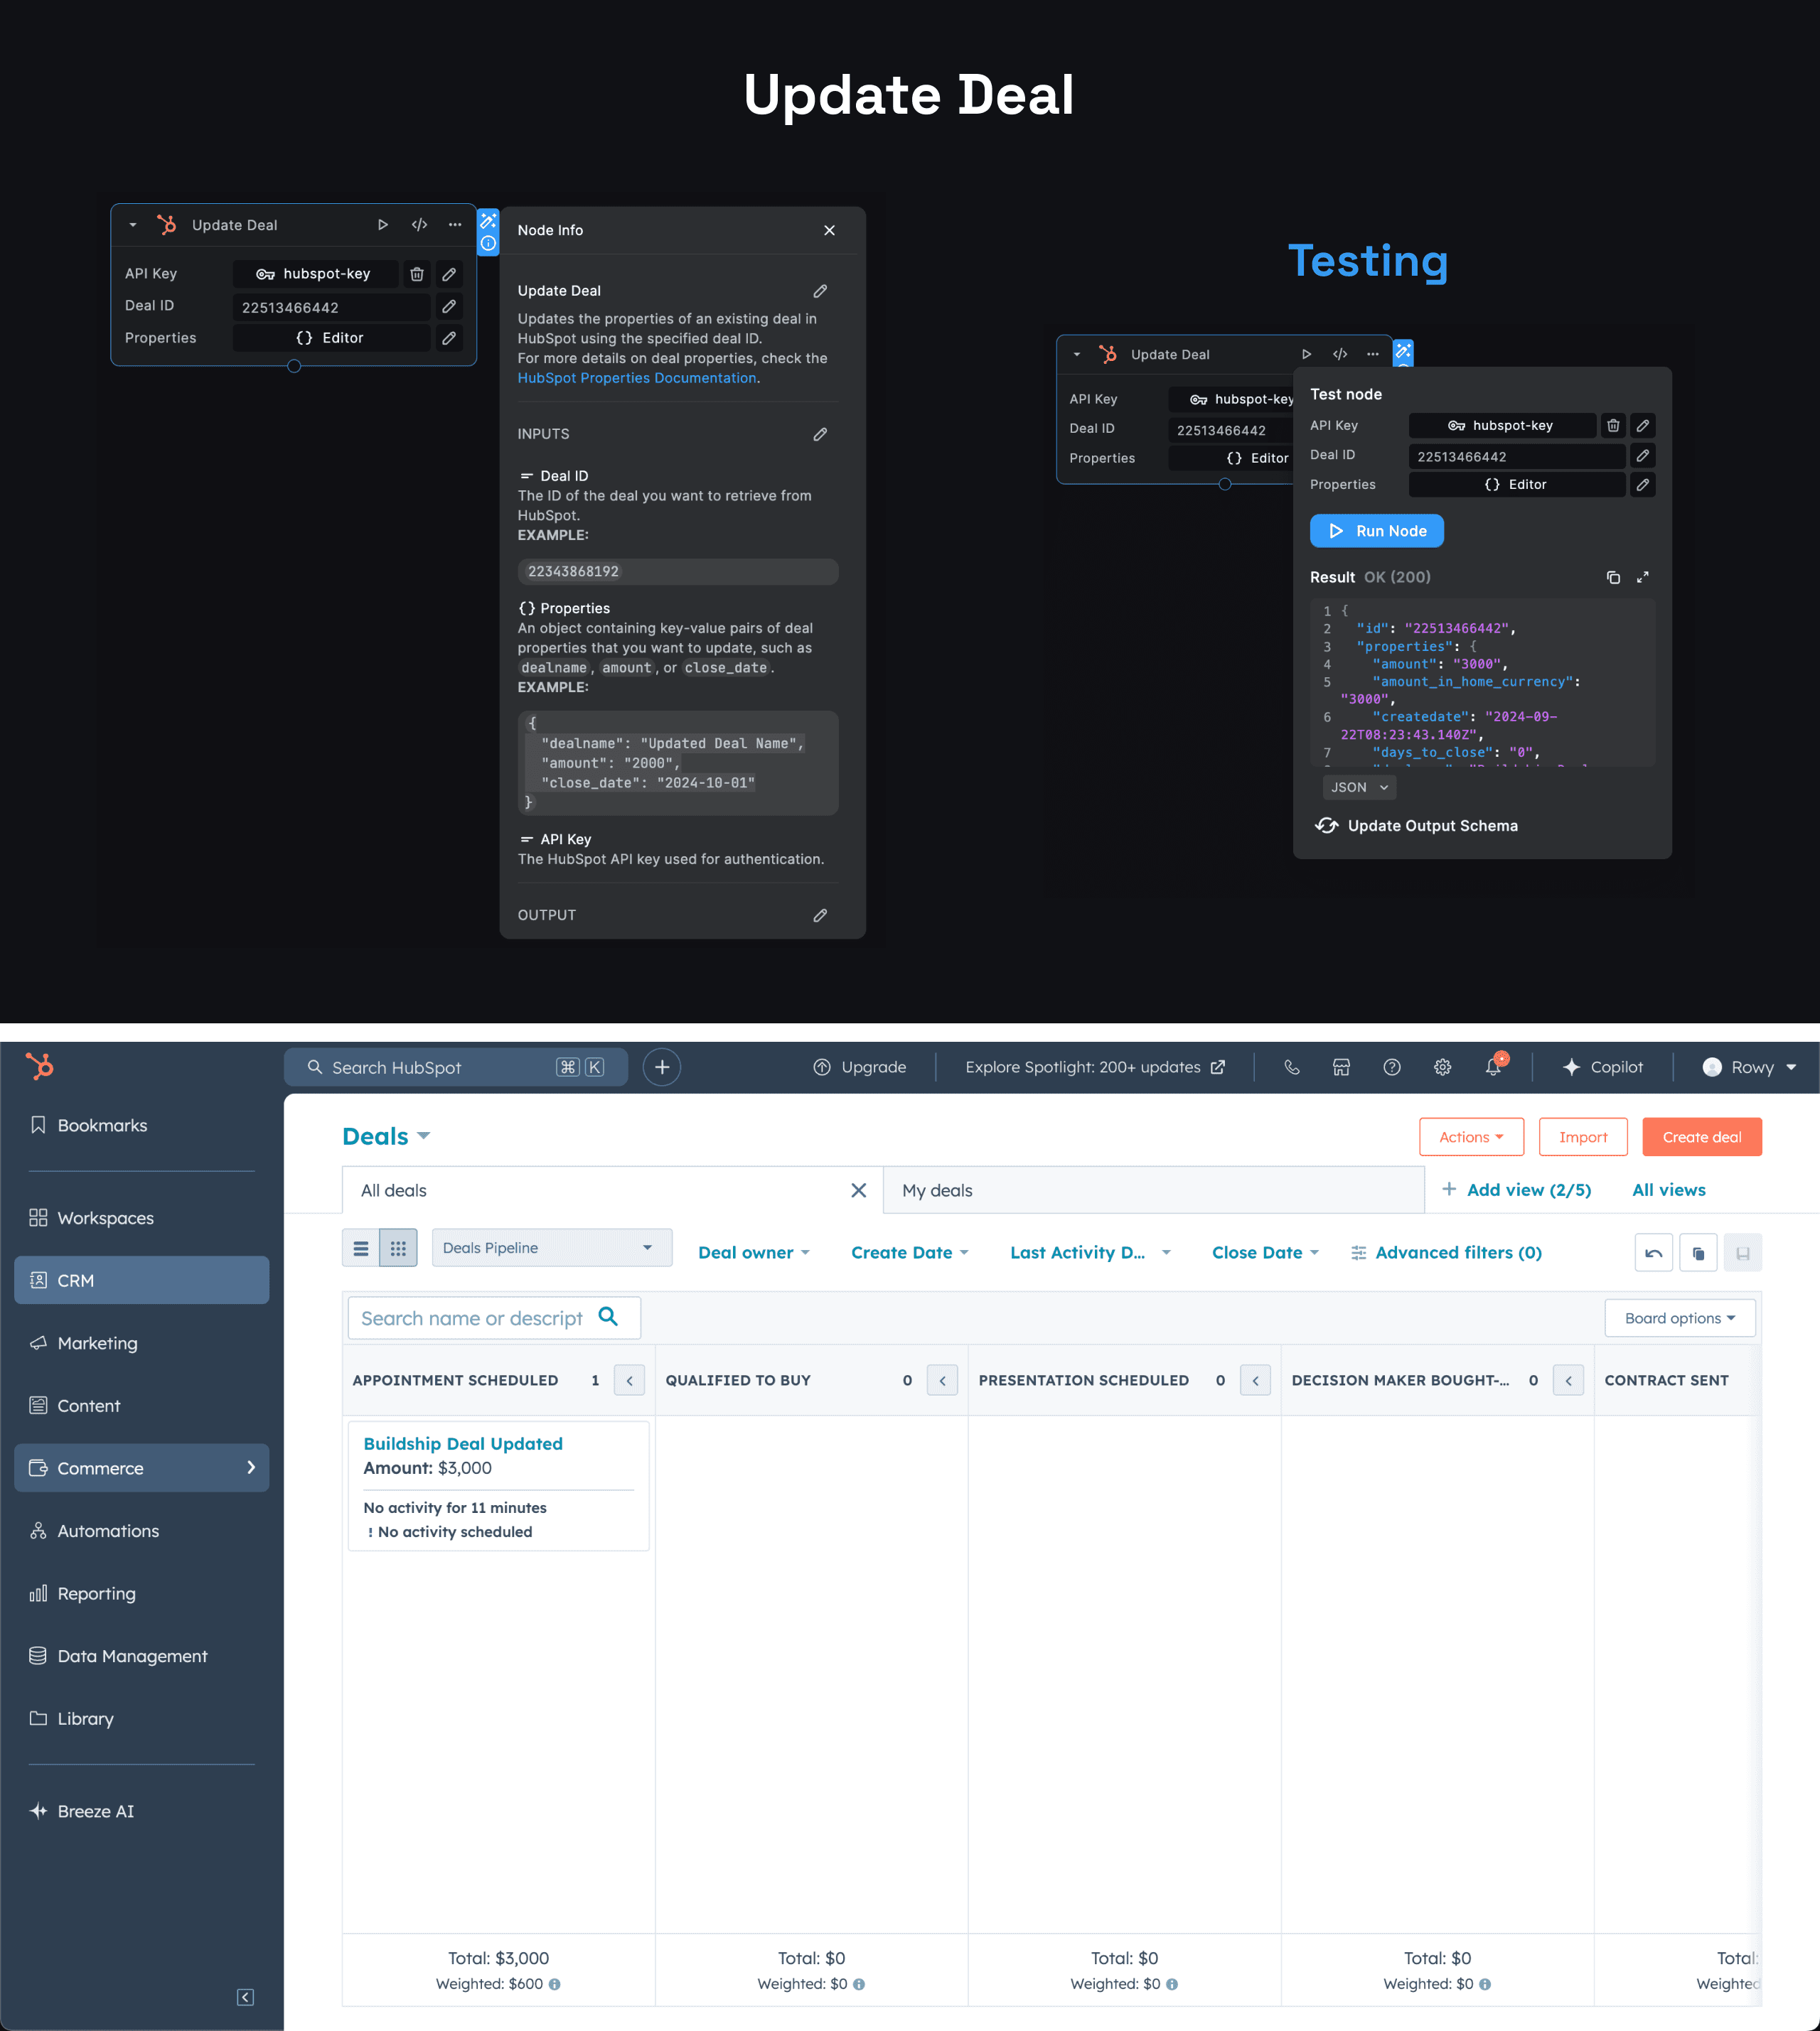Viewport: 1820px width, 2031px height.
Task: Toggle the Board options dropdown
Action: [x=1678, y=1317]
